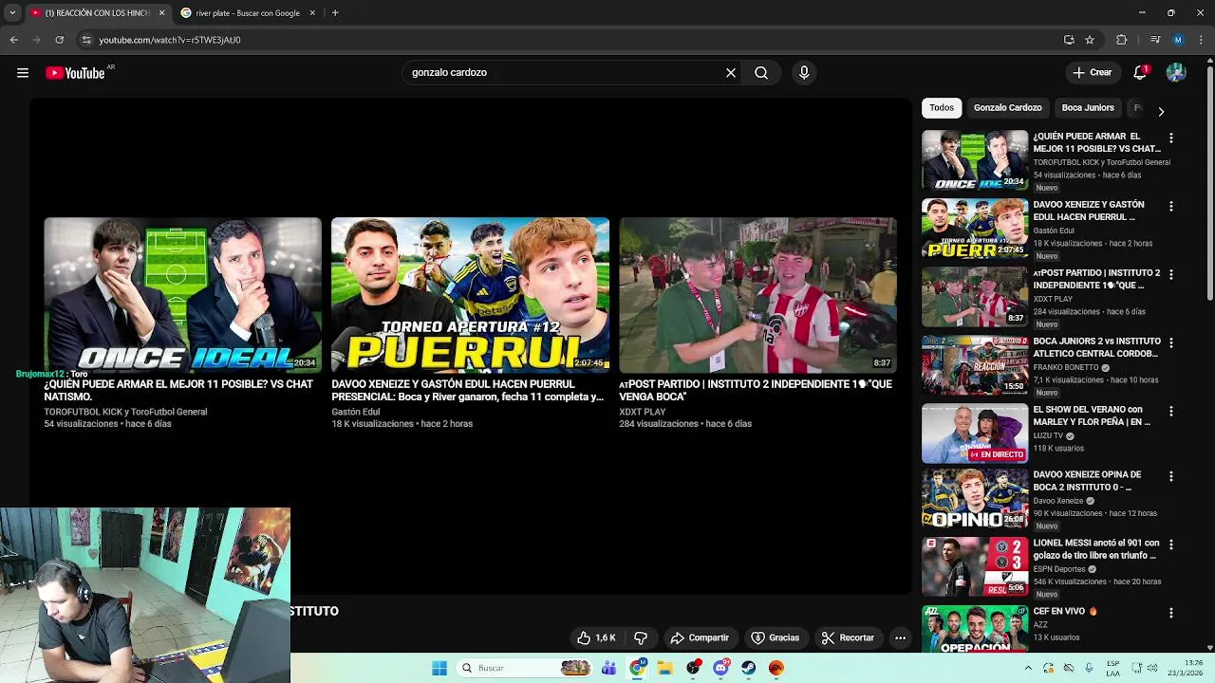Open the Chrome profile M avatar
Screen dimensions: 1215x683
pos(1178,40)
